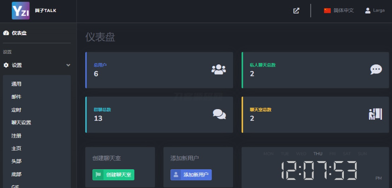Click the dashboard gauge icon in the sidebar
Viewport: 392px width, 188px height.
coord(6,33)
